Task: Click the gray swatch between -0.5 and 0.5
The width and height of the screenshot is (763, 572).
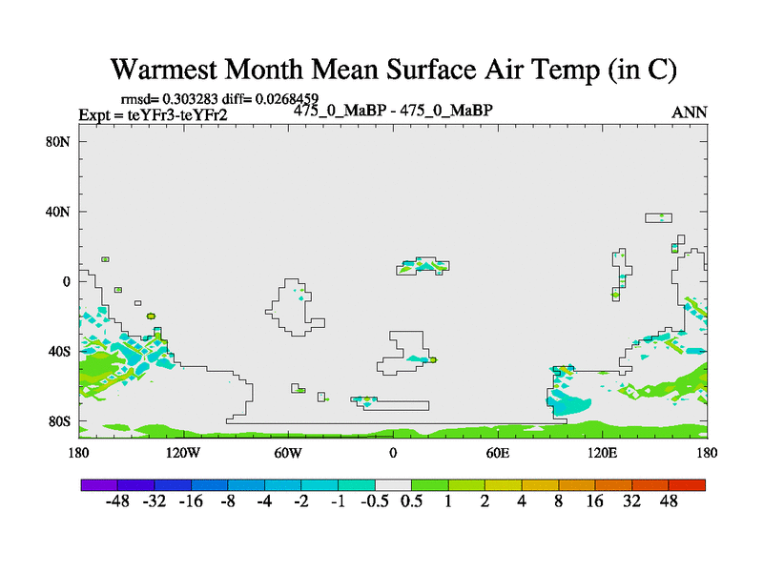Action: 393,485
